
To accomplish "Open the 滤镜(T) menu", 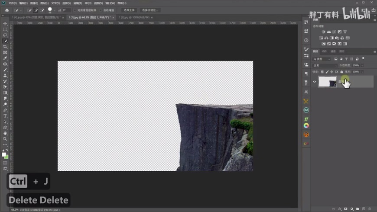I will (78, 3).
